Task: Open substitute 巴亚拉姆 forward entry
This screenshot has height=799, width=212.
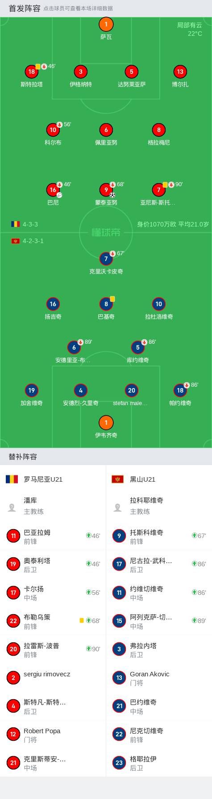Action: [53, 536]
